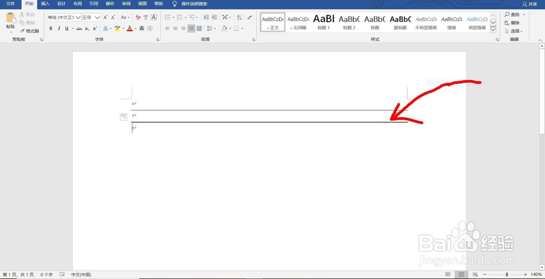545x279 pixels.
Task: Expand underline style dropdown arrow
Action: click(73, 28)
